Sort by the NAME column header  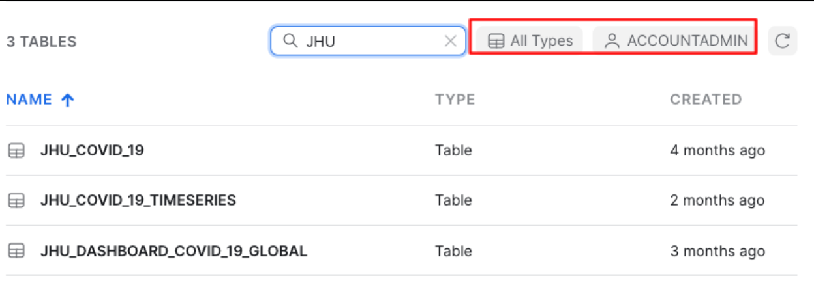click(29, 100)
